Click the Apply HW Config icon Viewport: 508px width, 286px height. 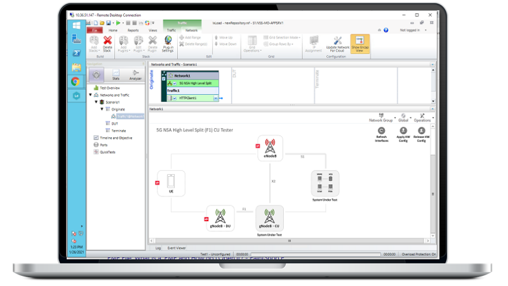point(401,131)
